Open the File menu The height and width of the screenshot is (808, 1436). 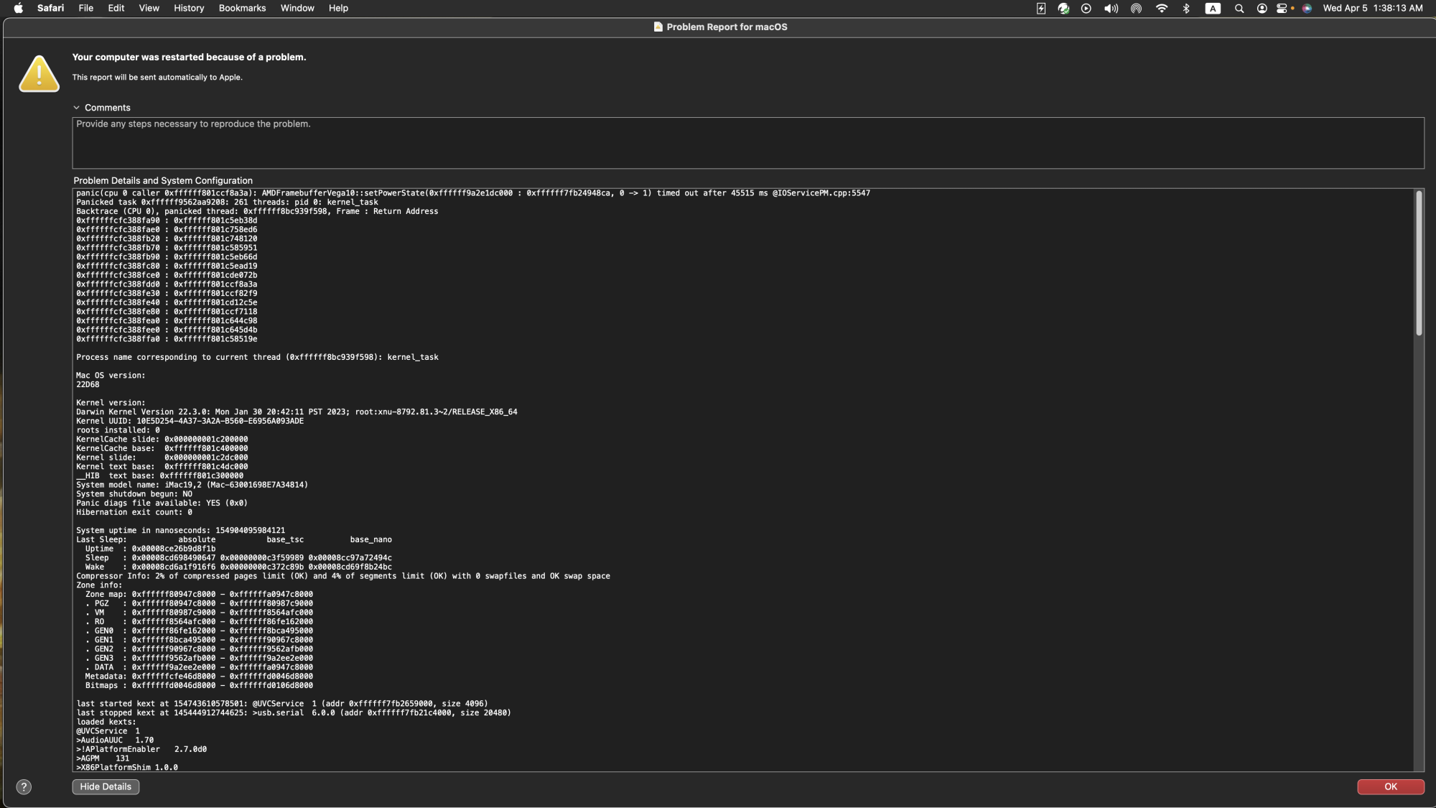click(85, 8)
